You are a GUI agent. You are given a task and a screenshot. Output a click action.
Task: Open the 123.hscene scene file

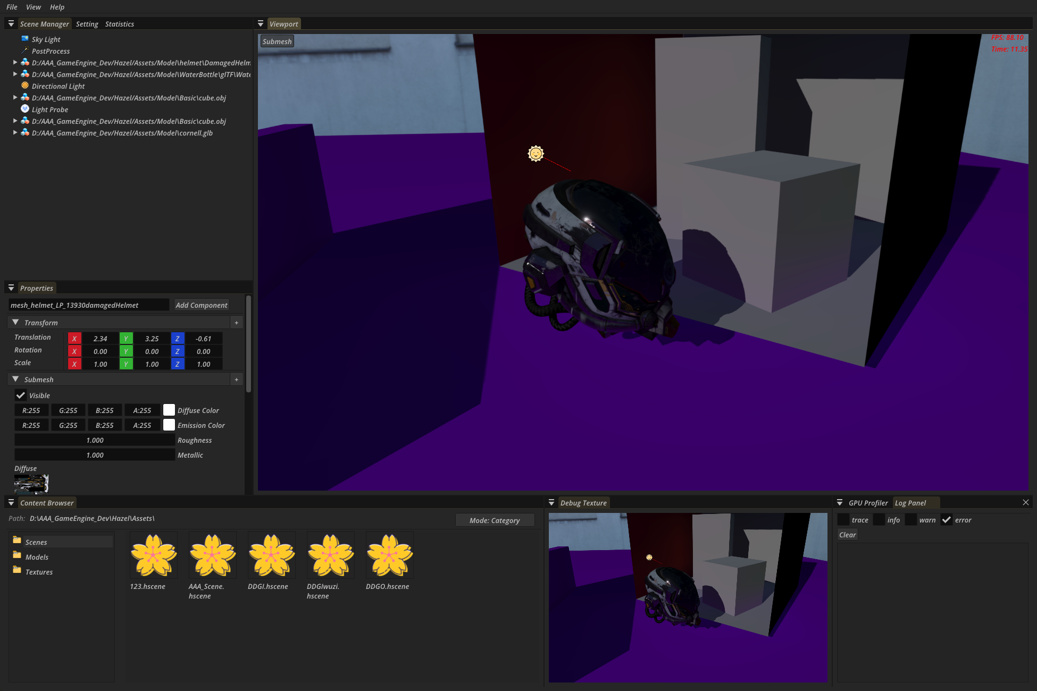153,555
